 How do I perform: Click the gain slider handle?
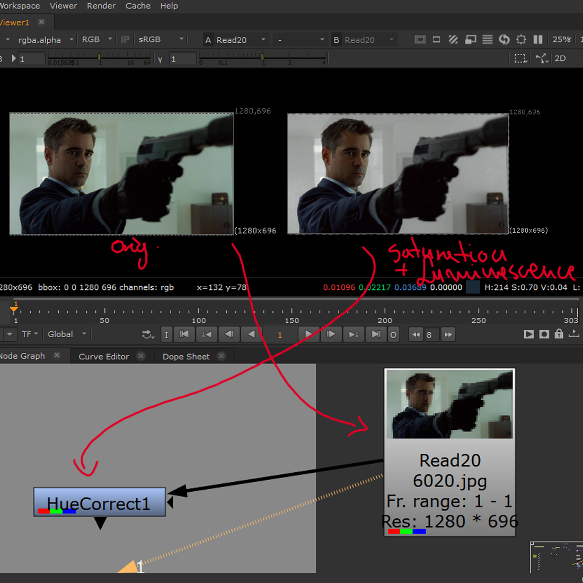99,57
